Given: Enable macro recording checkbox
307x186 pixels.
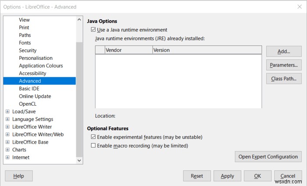Looking at the screenshot, I should (x=93, y=145).
